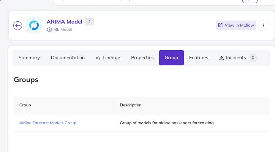Click the ARIMA Model cyan logo icon
The width and height of the screenshot is (275, 152).
(x=34, y=25)
